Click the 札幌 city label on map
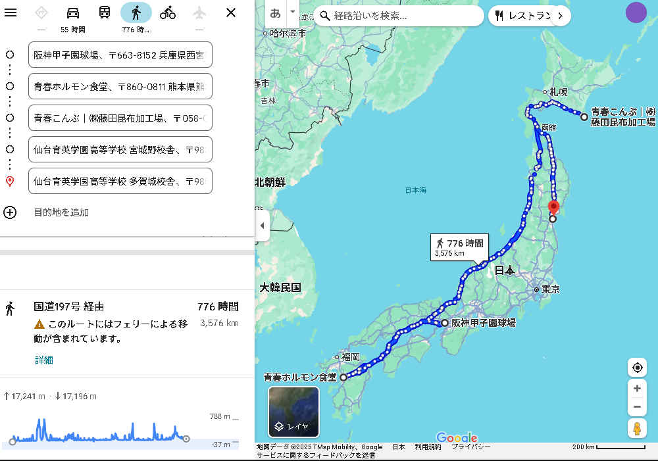The width and height of the screenshot is (658, 461). (x=559, y=92)
